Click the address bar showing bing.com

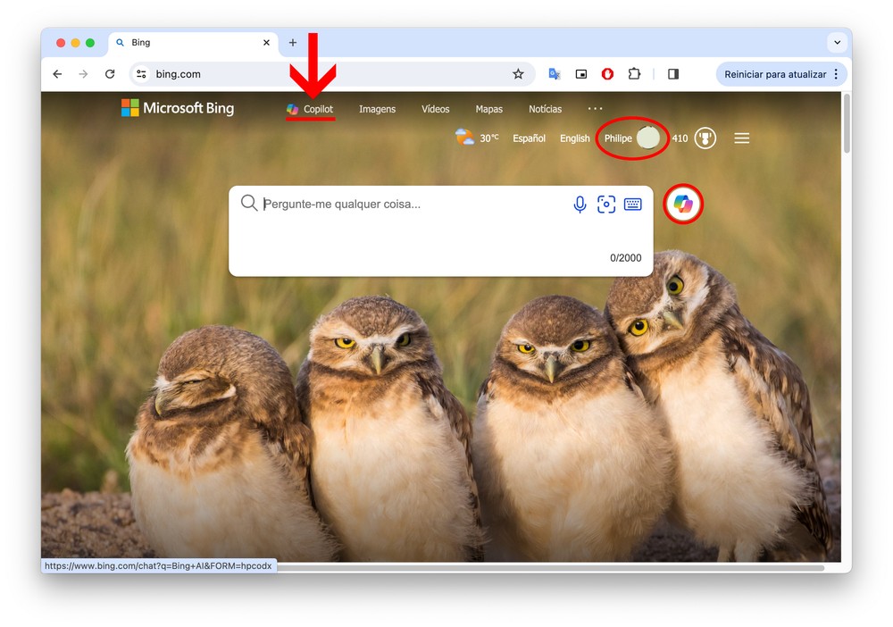[330, 74]
